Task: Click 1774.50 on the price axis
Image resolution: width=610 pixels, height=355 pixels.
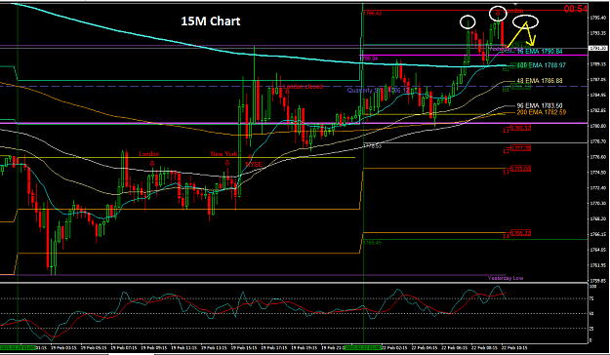Action: click(597, 173)
